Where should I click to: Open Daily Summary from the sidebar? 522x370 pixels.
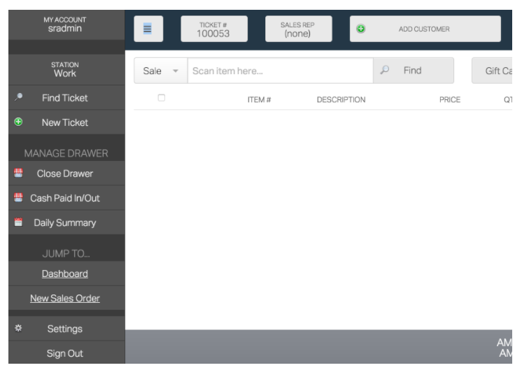[x=64, y=223]
